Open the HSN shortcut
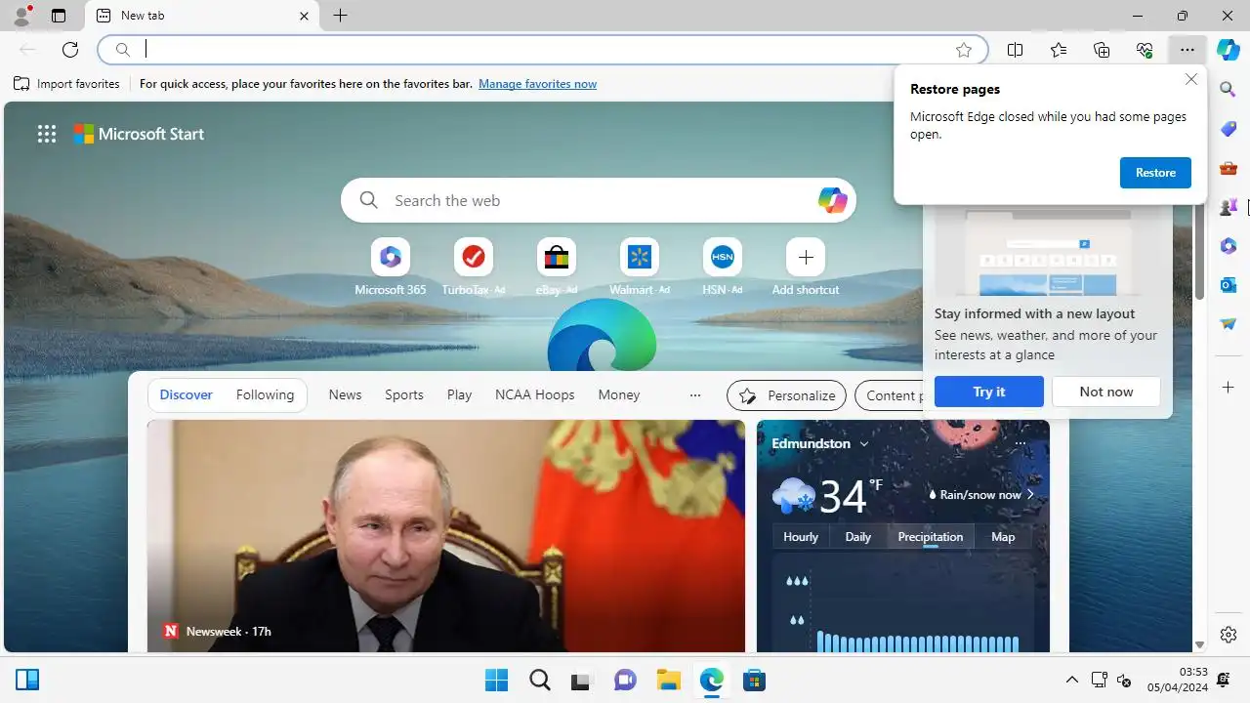The image size is (1250, 703). point(723,267)
